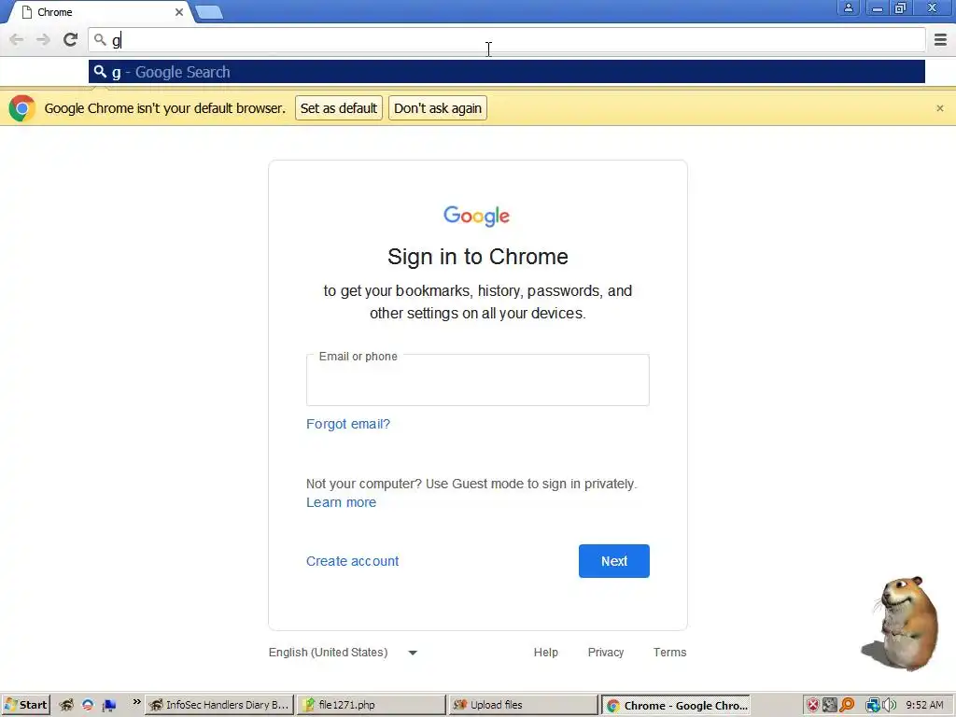Viewport: 956px width, 717px height.
Task: Expand the English (United States) language dropdown
Action: 344,653
